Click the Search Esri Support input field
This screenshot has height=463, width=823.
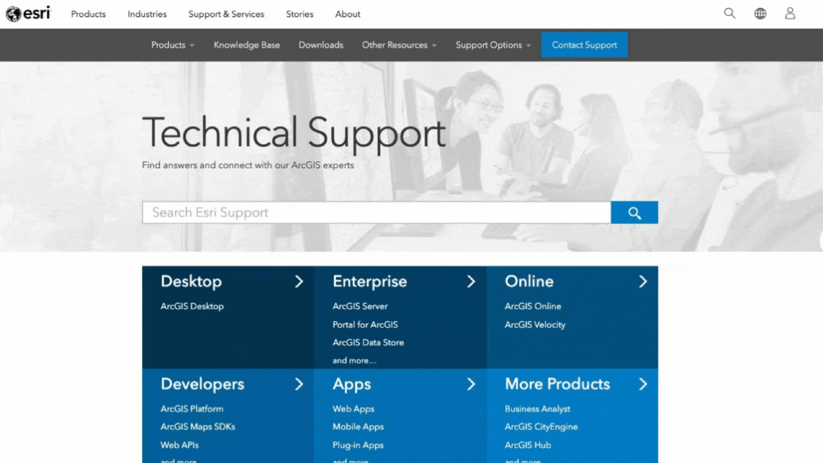pos(376,213)
